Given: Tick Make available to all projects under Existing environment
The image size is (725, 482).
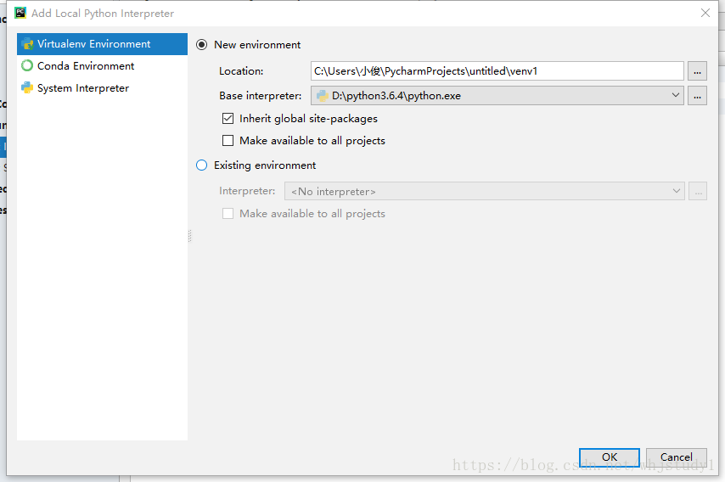Looking at the screenshot, I should (x=228, y=214).
